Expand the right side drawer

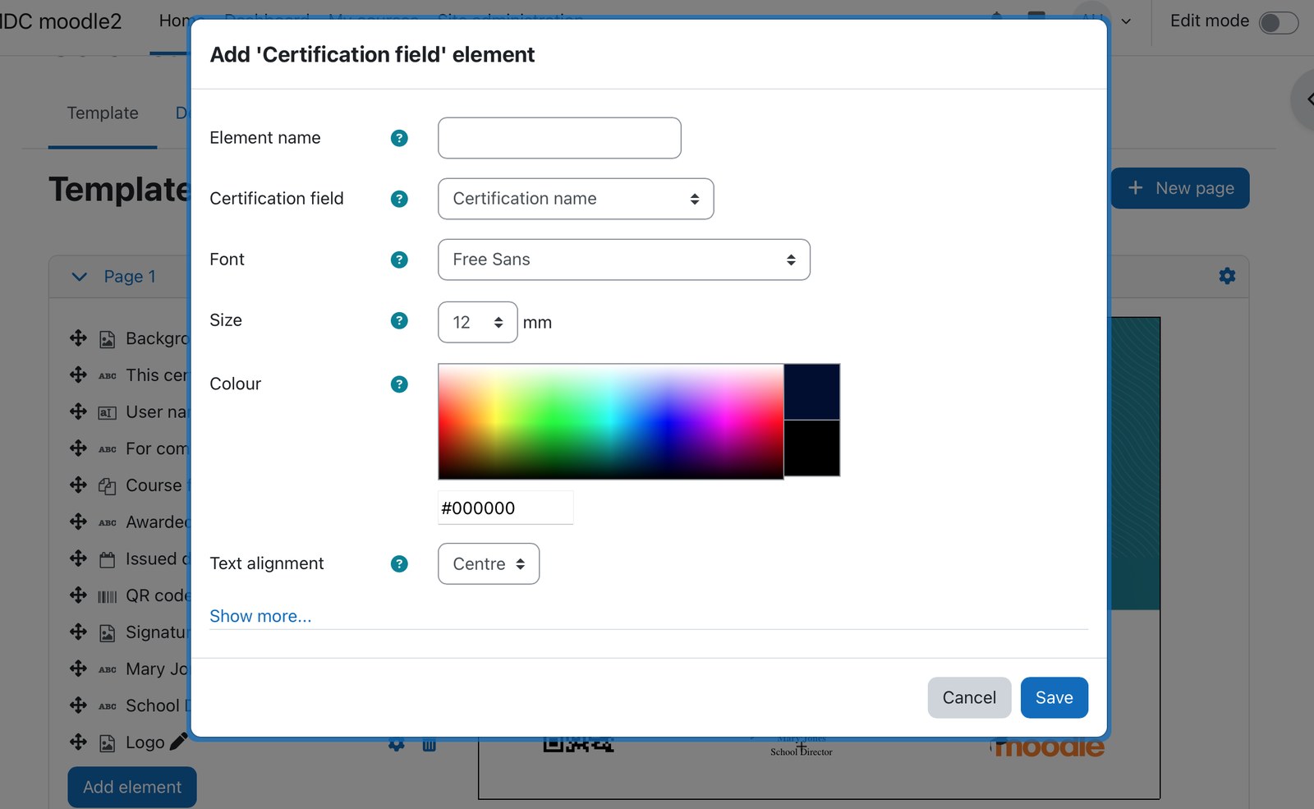point(1306,99)
